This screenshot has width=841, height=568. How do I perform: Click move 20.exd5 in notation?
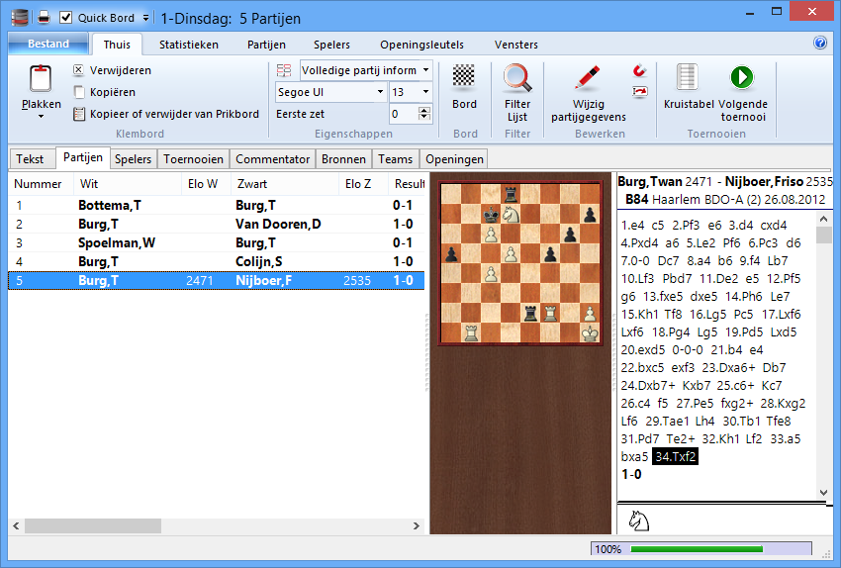pyautogui.click(x=642, y=349)
